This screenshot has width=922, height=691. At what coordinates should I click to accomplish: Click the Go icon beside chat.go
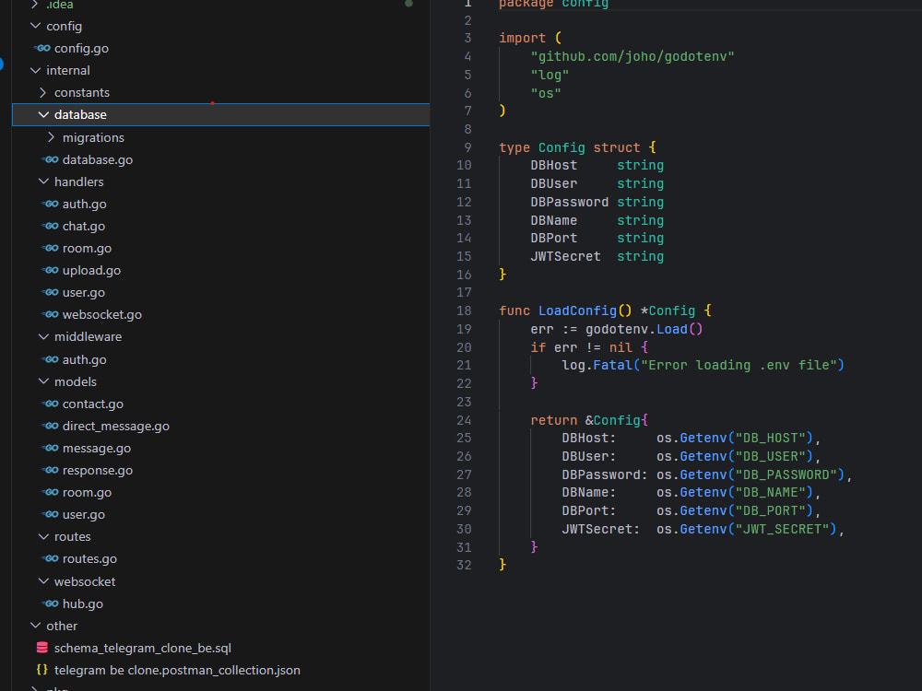point(51,226)
